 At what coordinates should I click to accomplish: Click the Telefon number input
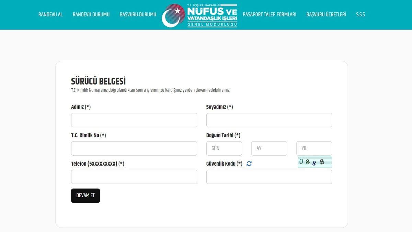[x=134, y=177]
